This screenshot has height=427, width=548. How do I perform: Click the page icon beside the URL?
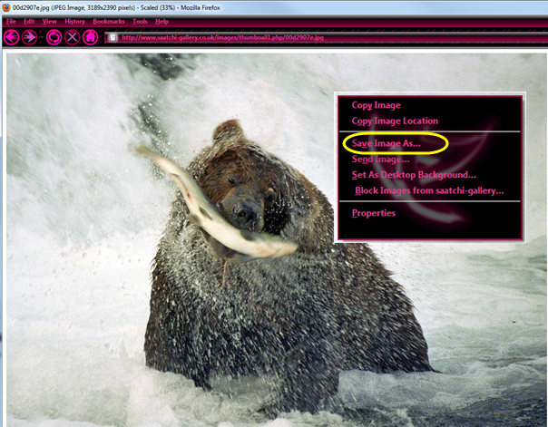click(x=112, y=37)
